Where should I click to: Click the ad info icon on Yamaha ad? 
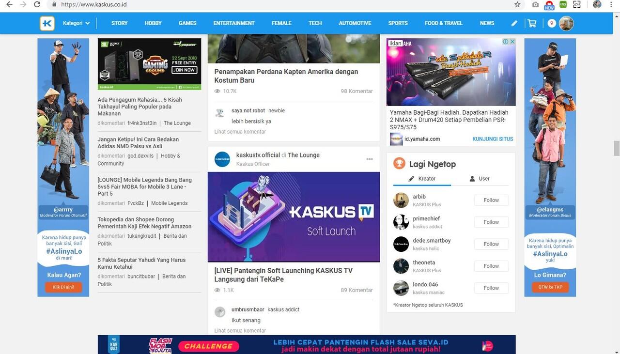[x=506, y=42]
